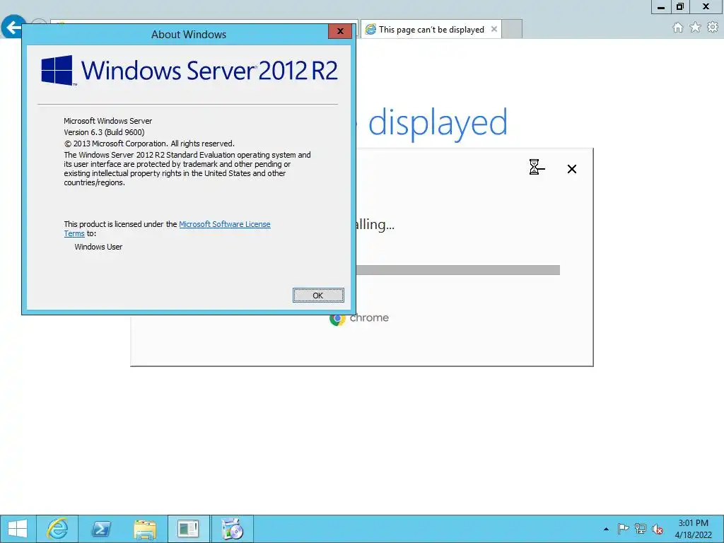Switch to About Windows taskbar item
Image resolution: width=724 pixels, height=543 pixels.
[x=188, y=529]
